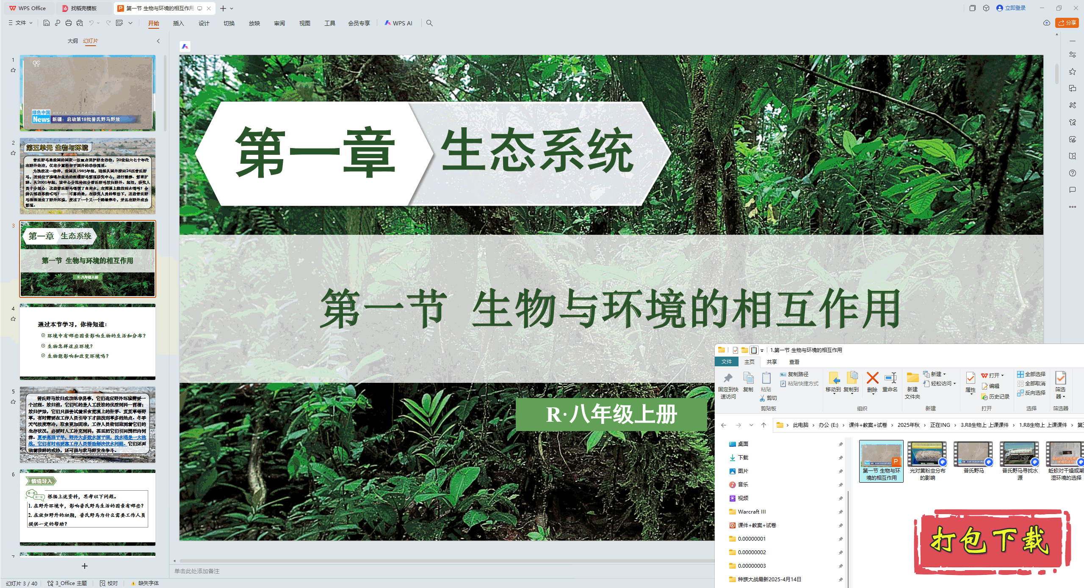Click the help question mark in right sidebar
The height and width of the screenshot is (588, 1084).
tap(1072, 173)
